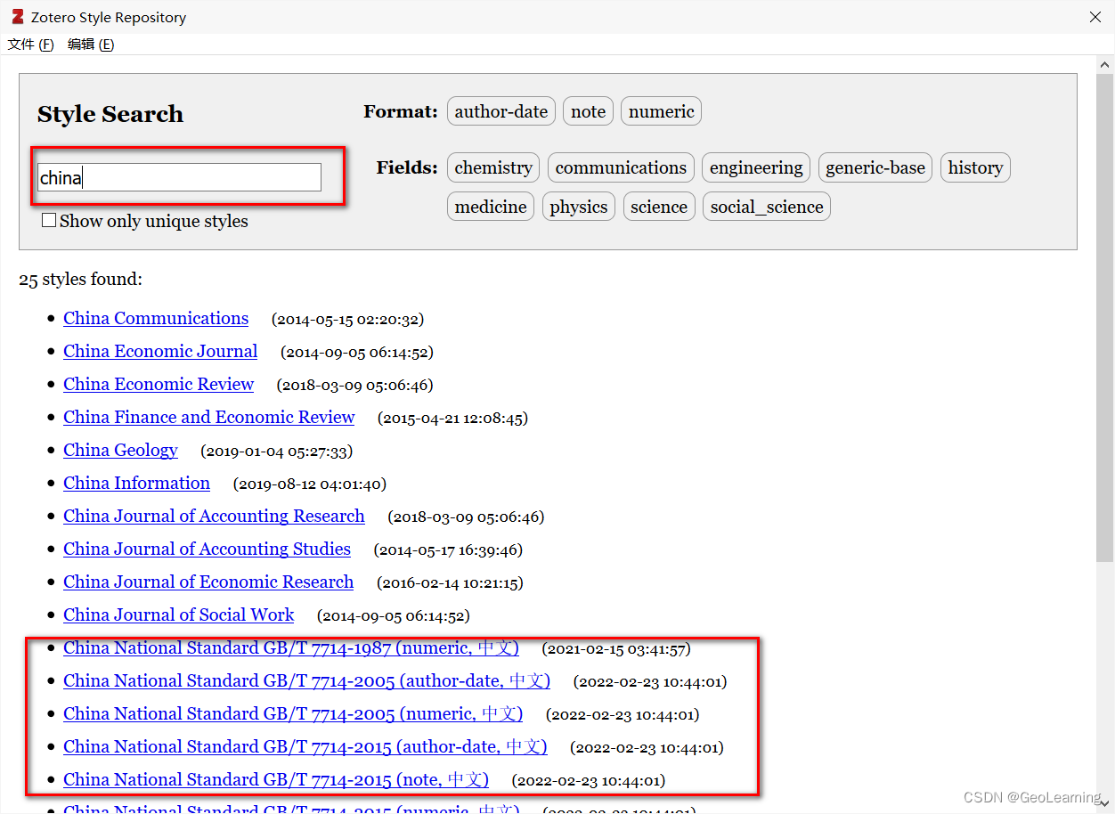1115x814 pixels.
Task: Close the Zotero Style Repository window
Action: pyautogui.click(x=1095, y=17)
